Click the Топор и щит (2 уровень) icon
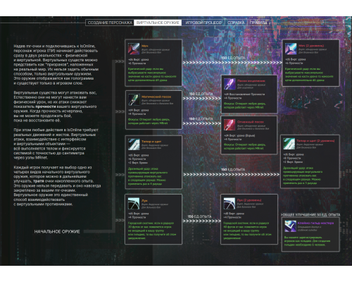This screenshot has height=282, width=352. tap(289, 144)
